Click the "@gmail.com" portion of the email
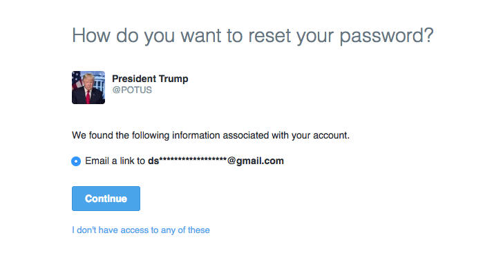Screen dimensions: 503x262 click(x=256, y=161)
